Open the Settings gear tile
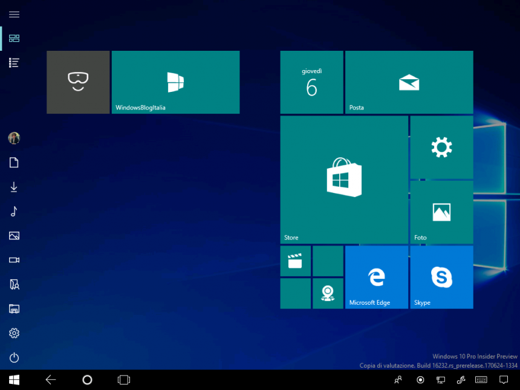This screenshot has height=390, width=520. 441,148
